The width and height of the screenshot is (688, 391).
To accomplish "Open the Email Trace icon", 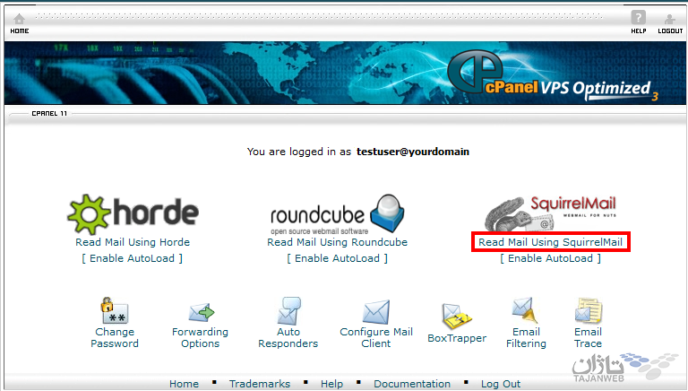I will coord(588,311).
